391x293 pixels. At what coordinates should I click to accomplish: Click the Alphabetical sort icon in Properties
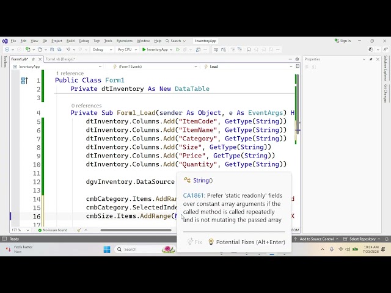click(x=314, y=67)
